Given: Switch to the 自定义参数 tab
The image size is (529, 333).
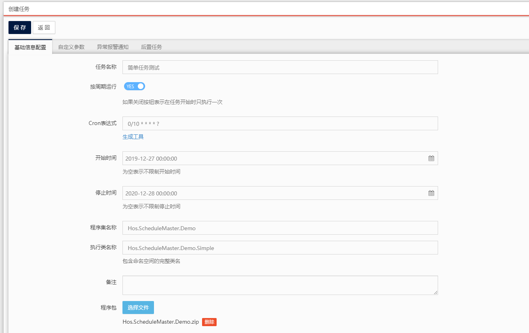Looking at the screenshot, I should point(71,47).
